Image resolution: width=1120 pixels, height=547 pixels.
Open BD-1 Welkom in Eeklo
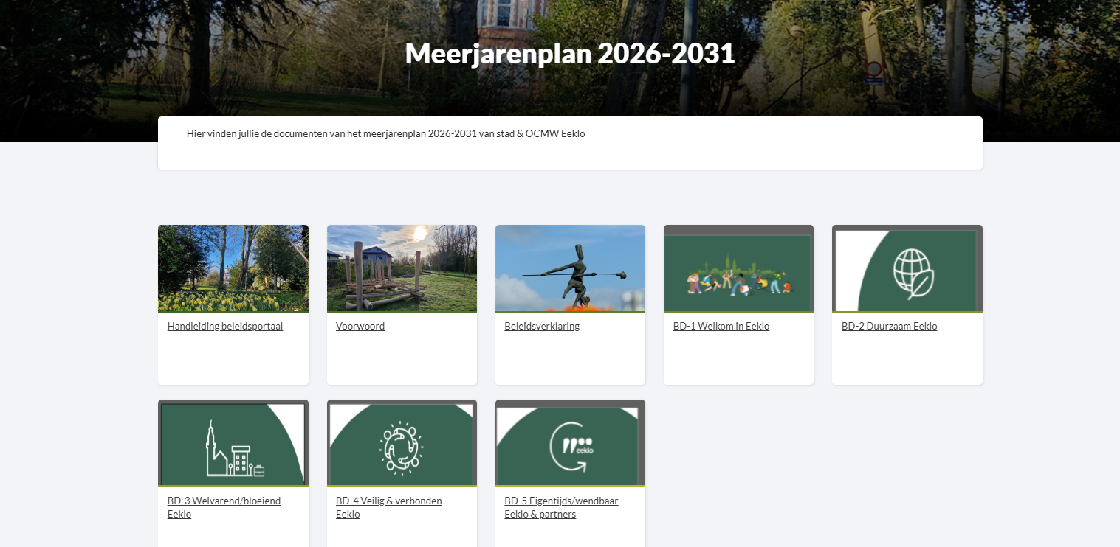coord(721,326)
